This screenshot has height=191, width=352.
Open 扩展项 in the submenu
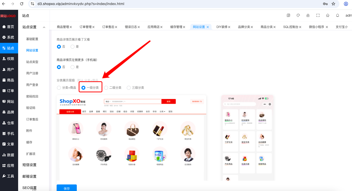click(31, 154)
